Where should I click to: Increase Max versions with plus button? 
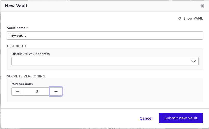(x=56, y=91)
